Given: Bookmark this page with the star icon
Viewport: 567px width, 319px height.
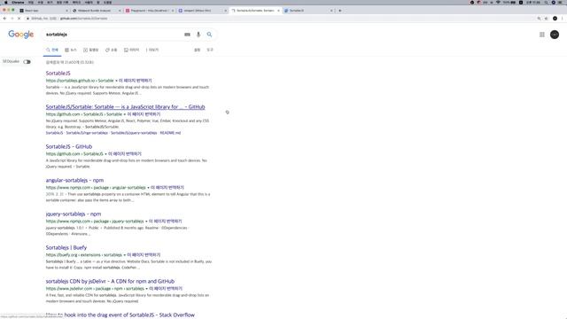Looking at the screenshot, I should [x=547, y=18].
